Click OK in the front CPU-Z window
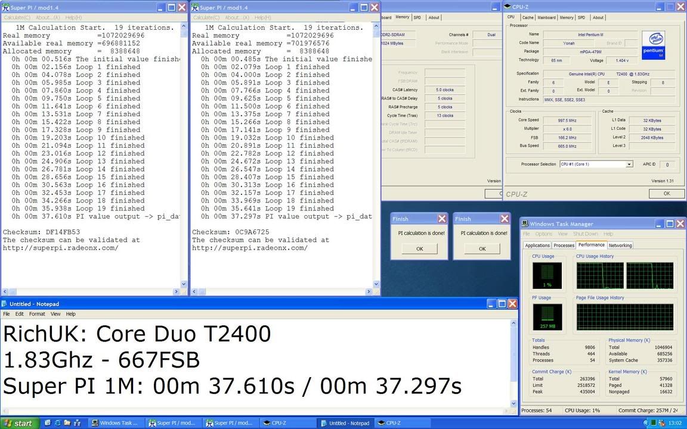687x429 pixels. pyautogui.click(x=666, y=194)
